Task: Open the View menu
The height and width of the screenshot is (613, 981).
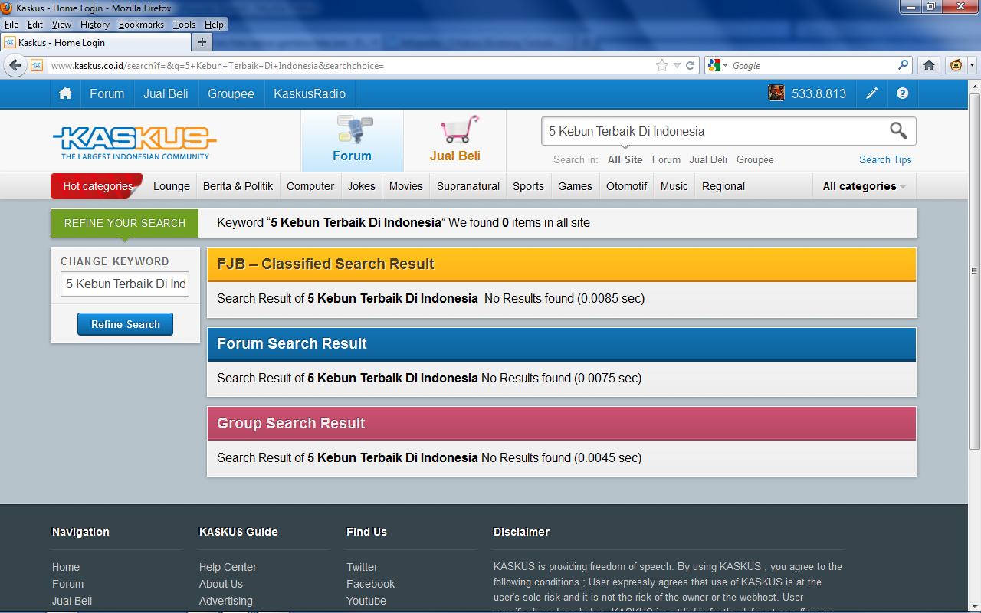Action: (x=61, y=25)
